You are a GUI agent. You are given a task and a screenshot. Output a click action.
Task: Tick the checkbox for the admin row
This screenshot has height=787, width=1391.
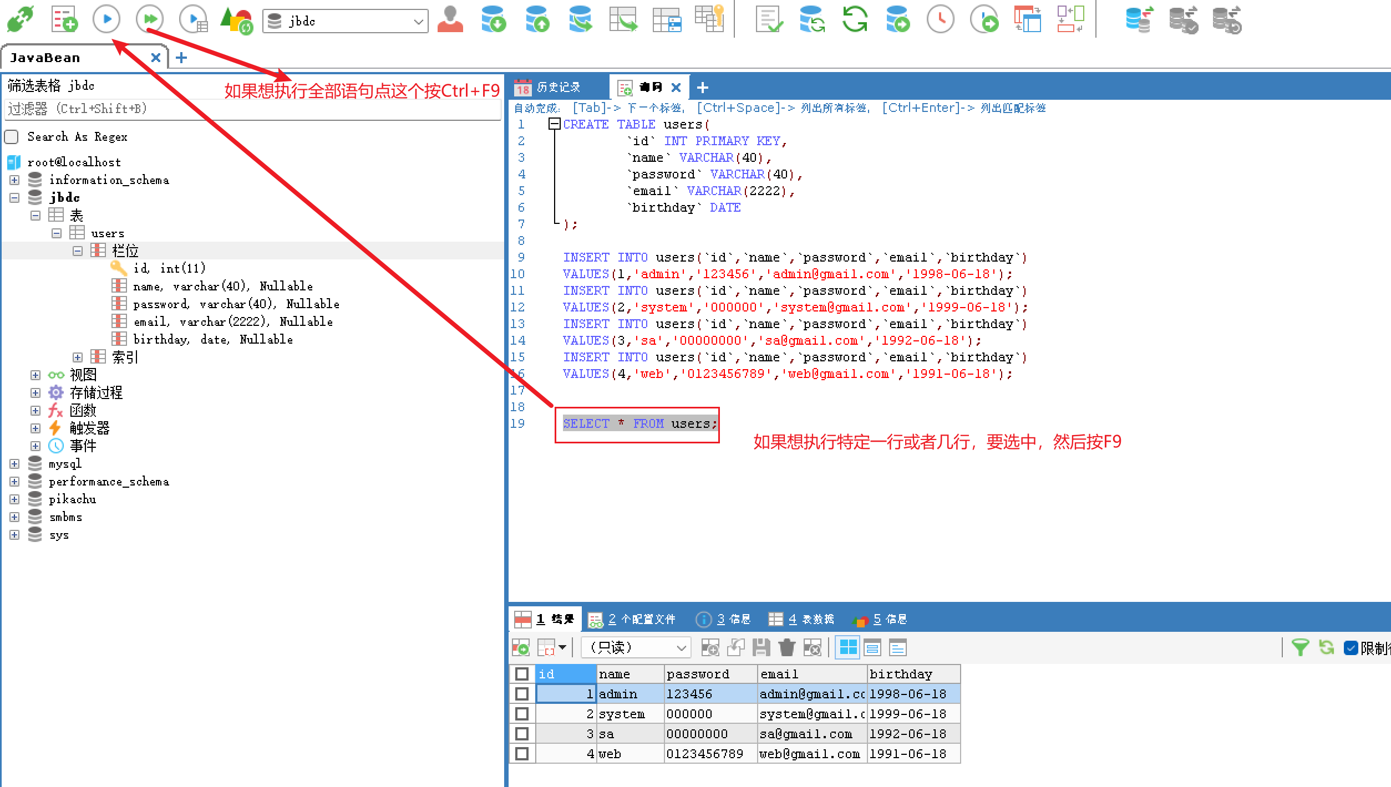521,694
